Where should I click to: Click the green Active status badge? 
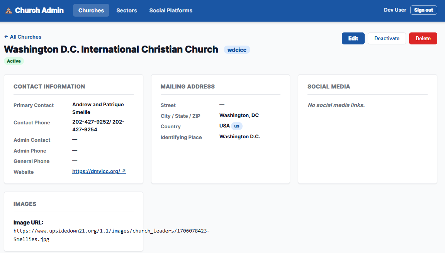(x=14, y=61)
